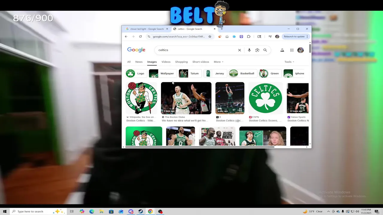
Task: Open a new Chrome tab
Action: [222, 29]
